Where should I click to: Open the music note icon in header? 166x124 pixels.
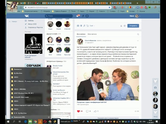tap(82, 16)
